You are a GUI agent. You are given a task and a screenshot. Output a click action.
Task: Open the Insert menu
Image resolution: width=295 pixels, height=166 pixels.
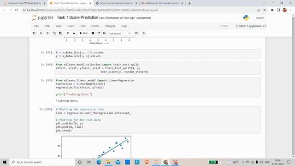[71, 26]
